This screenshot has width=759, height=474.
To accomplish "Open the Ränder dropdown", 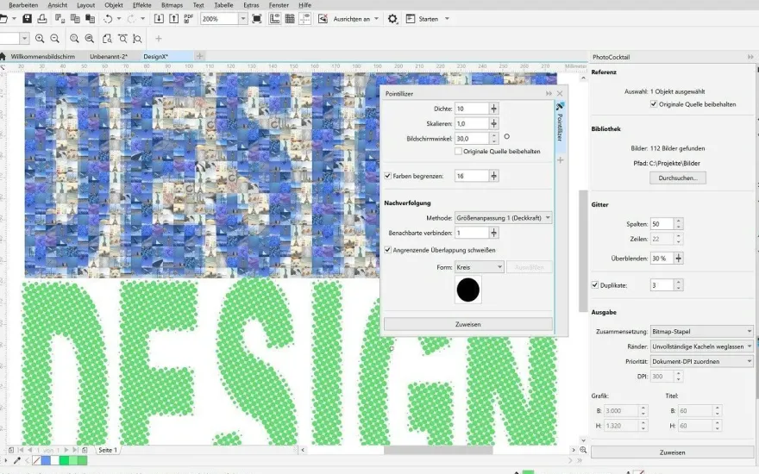I will click(702, 346).
